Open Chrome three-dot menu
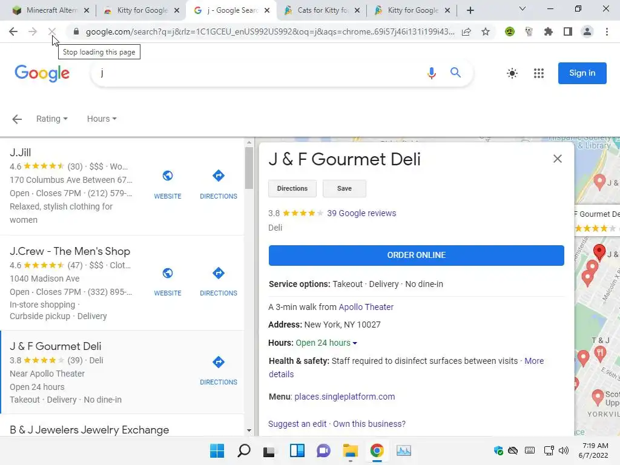This screenshot has height=465, width=620. pyautogui.click(x=607, y=31)
